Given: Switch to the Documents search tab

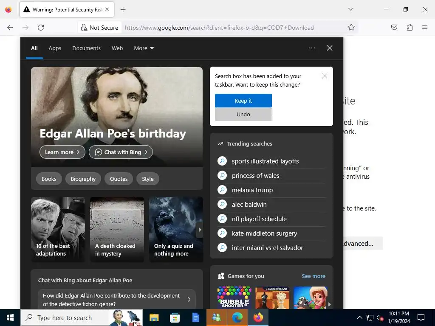Looking at the screenshot, I should pyautogui.click(x=86, y=48).
